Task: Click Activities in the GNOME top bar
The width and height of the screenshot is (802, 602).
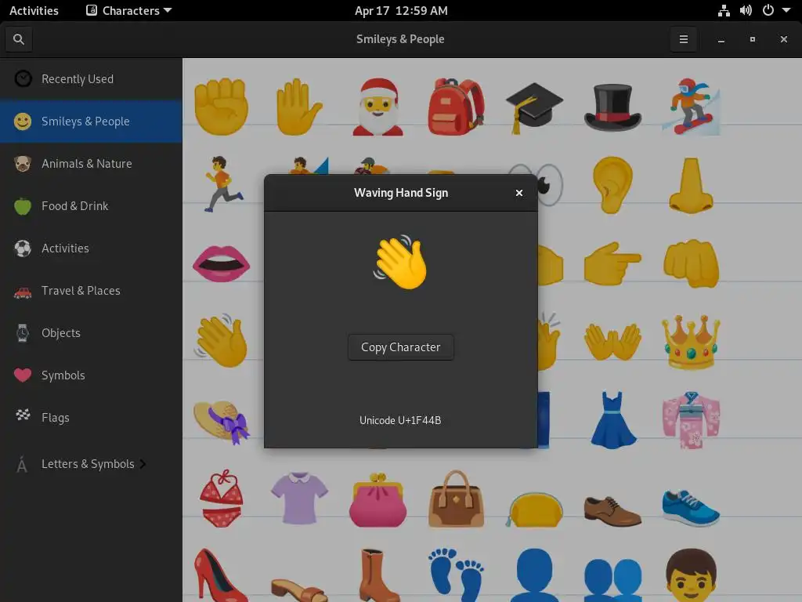Action: pos(34,10)
